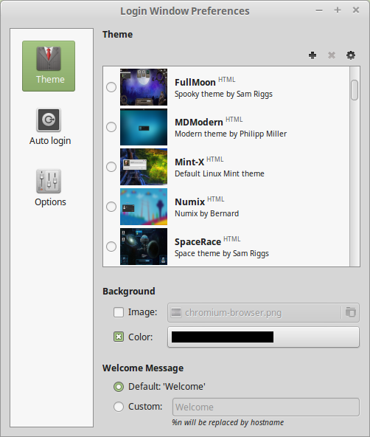Add a new theme with plus icon
This screenshot has height=437, width=370.
tap(313, 55)
